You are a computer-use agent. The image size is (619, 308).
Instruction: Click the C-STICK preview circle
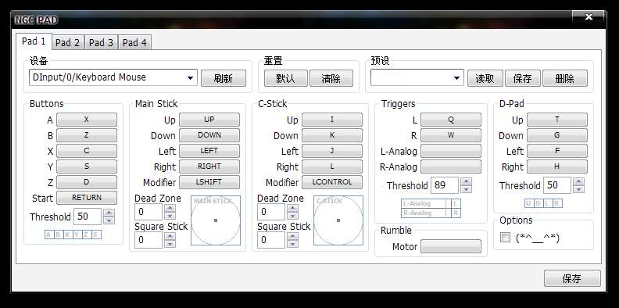tap(338, 220)
